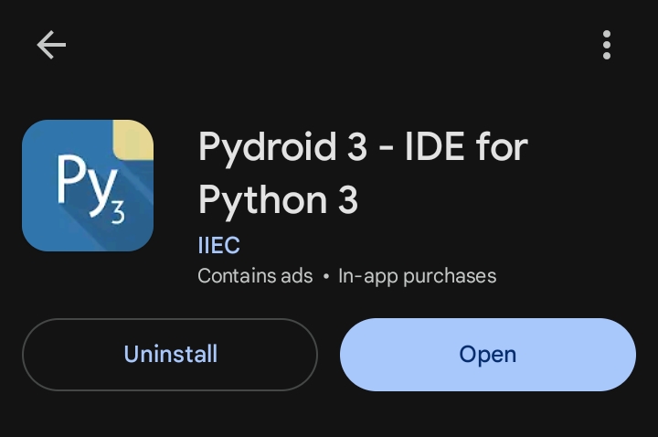The height and width of the screenshot is (437, 658).
Task: Click the outlined Uninstall button
Action: click(x=170, y=355)
